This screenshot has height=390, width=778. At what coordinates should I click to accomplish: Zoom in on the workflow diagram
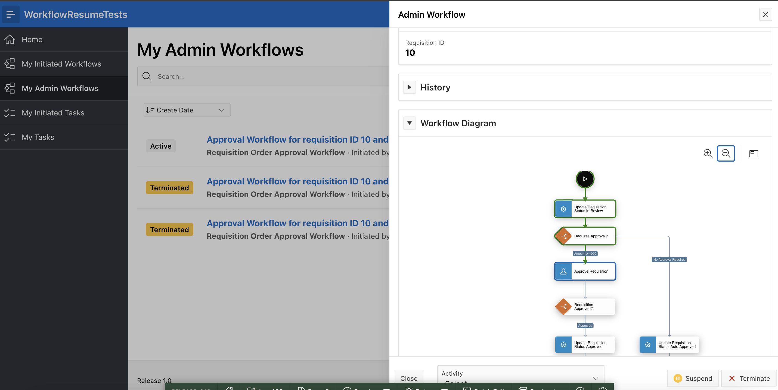point(708,153)
